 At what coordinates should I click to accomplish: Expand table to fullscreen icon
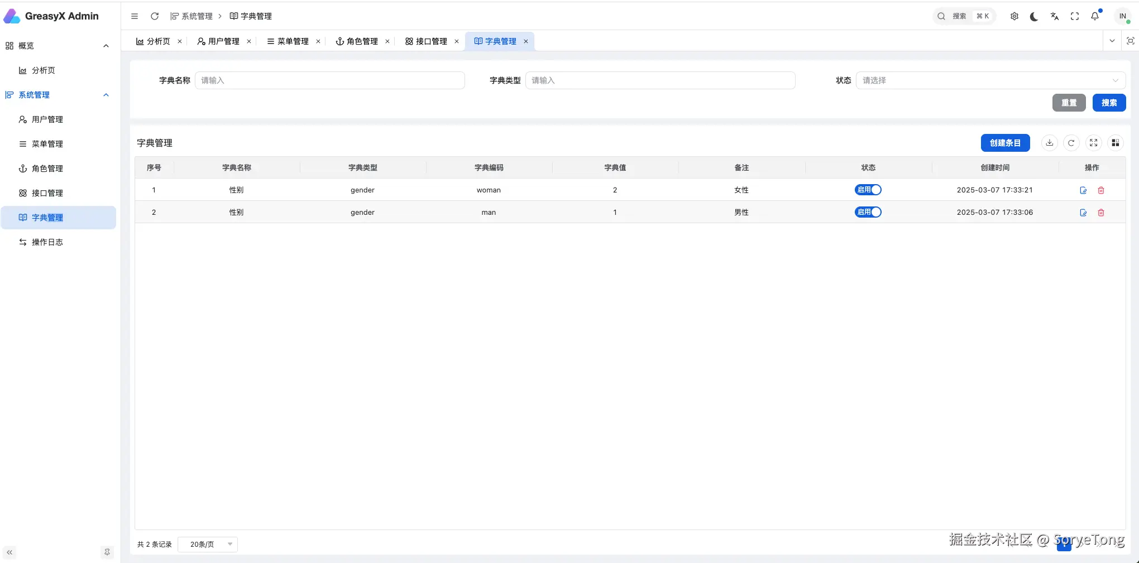[x=1094, y=143]
